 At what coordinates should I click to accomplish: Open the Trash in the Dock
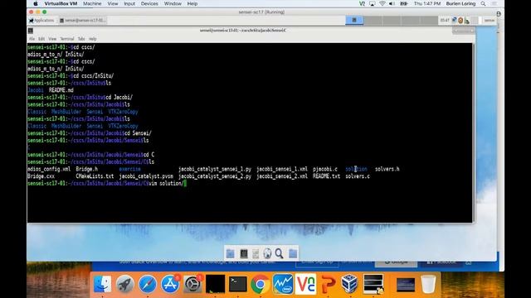coord(428,284)
